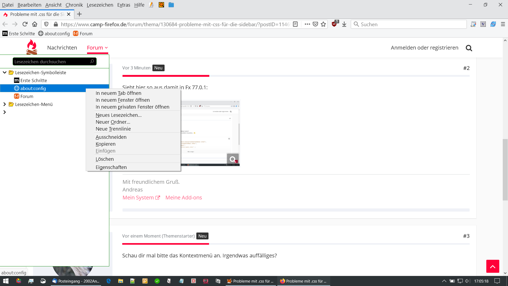Open the Chronik menu in menu bar
This screenshot has height=286, width=508.
point(74,5)
